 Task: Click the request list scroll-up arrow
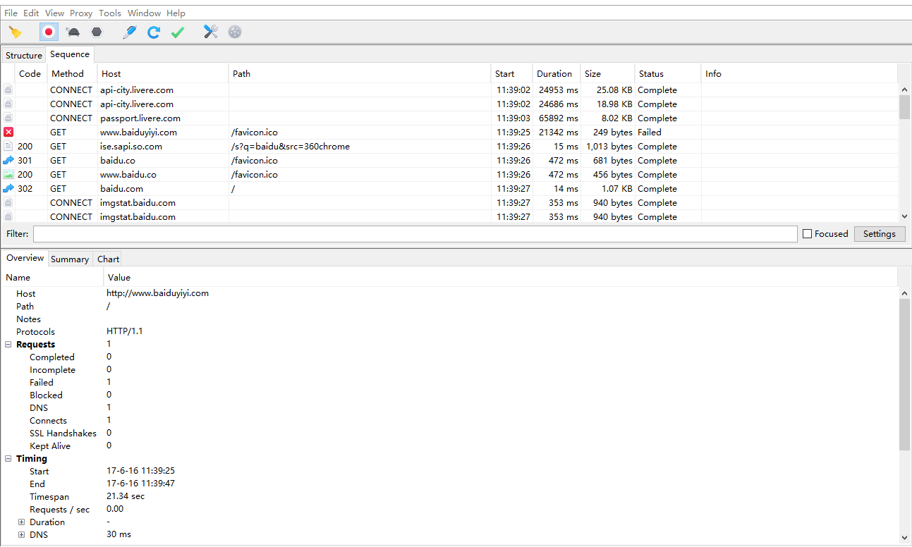(904, 90)
